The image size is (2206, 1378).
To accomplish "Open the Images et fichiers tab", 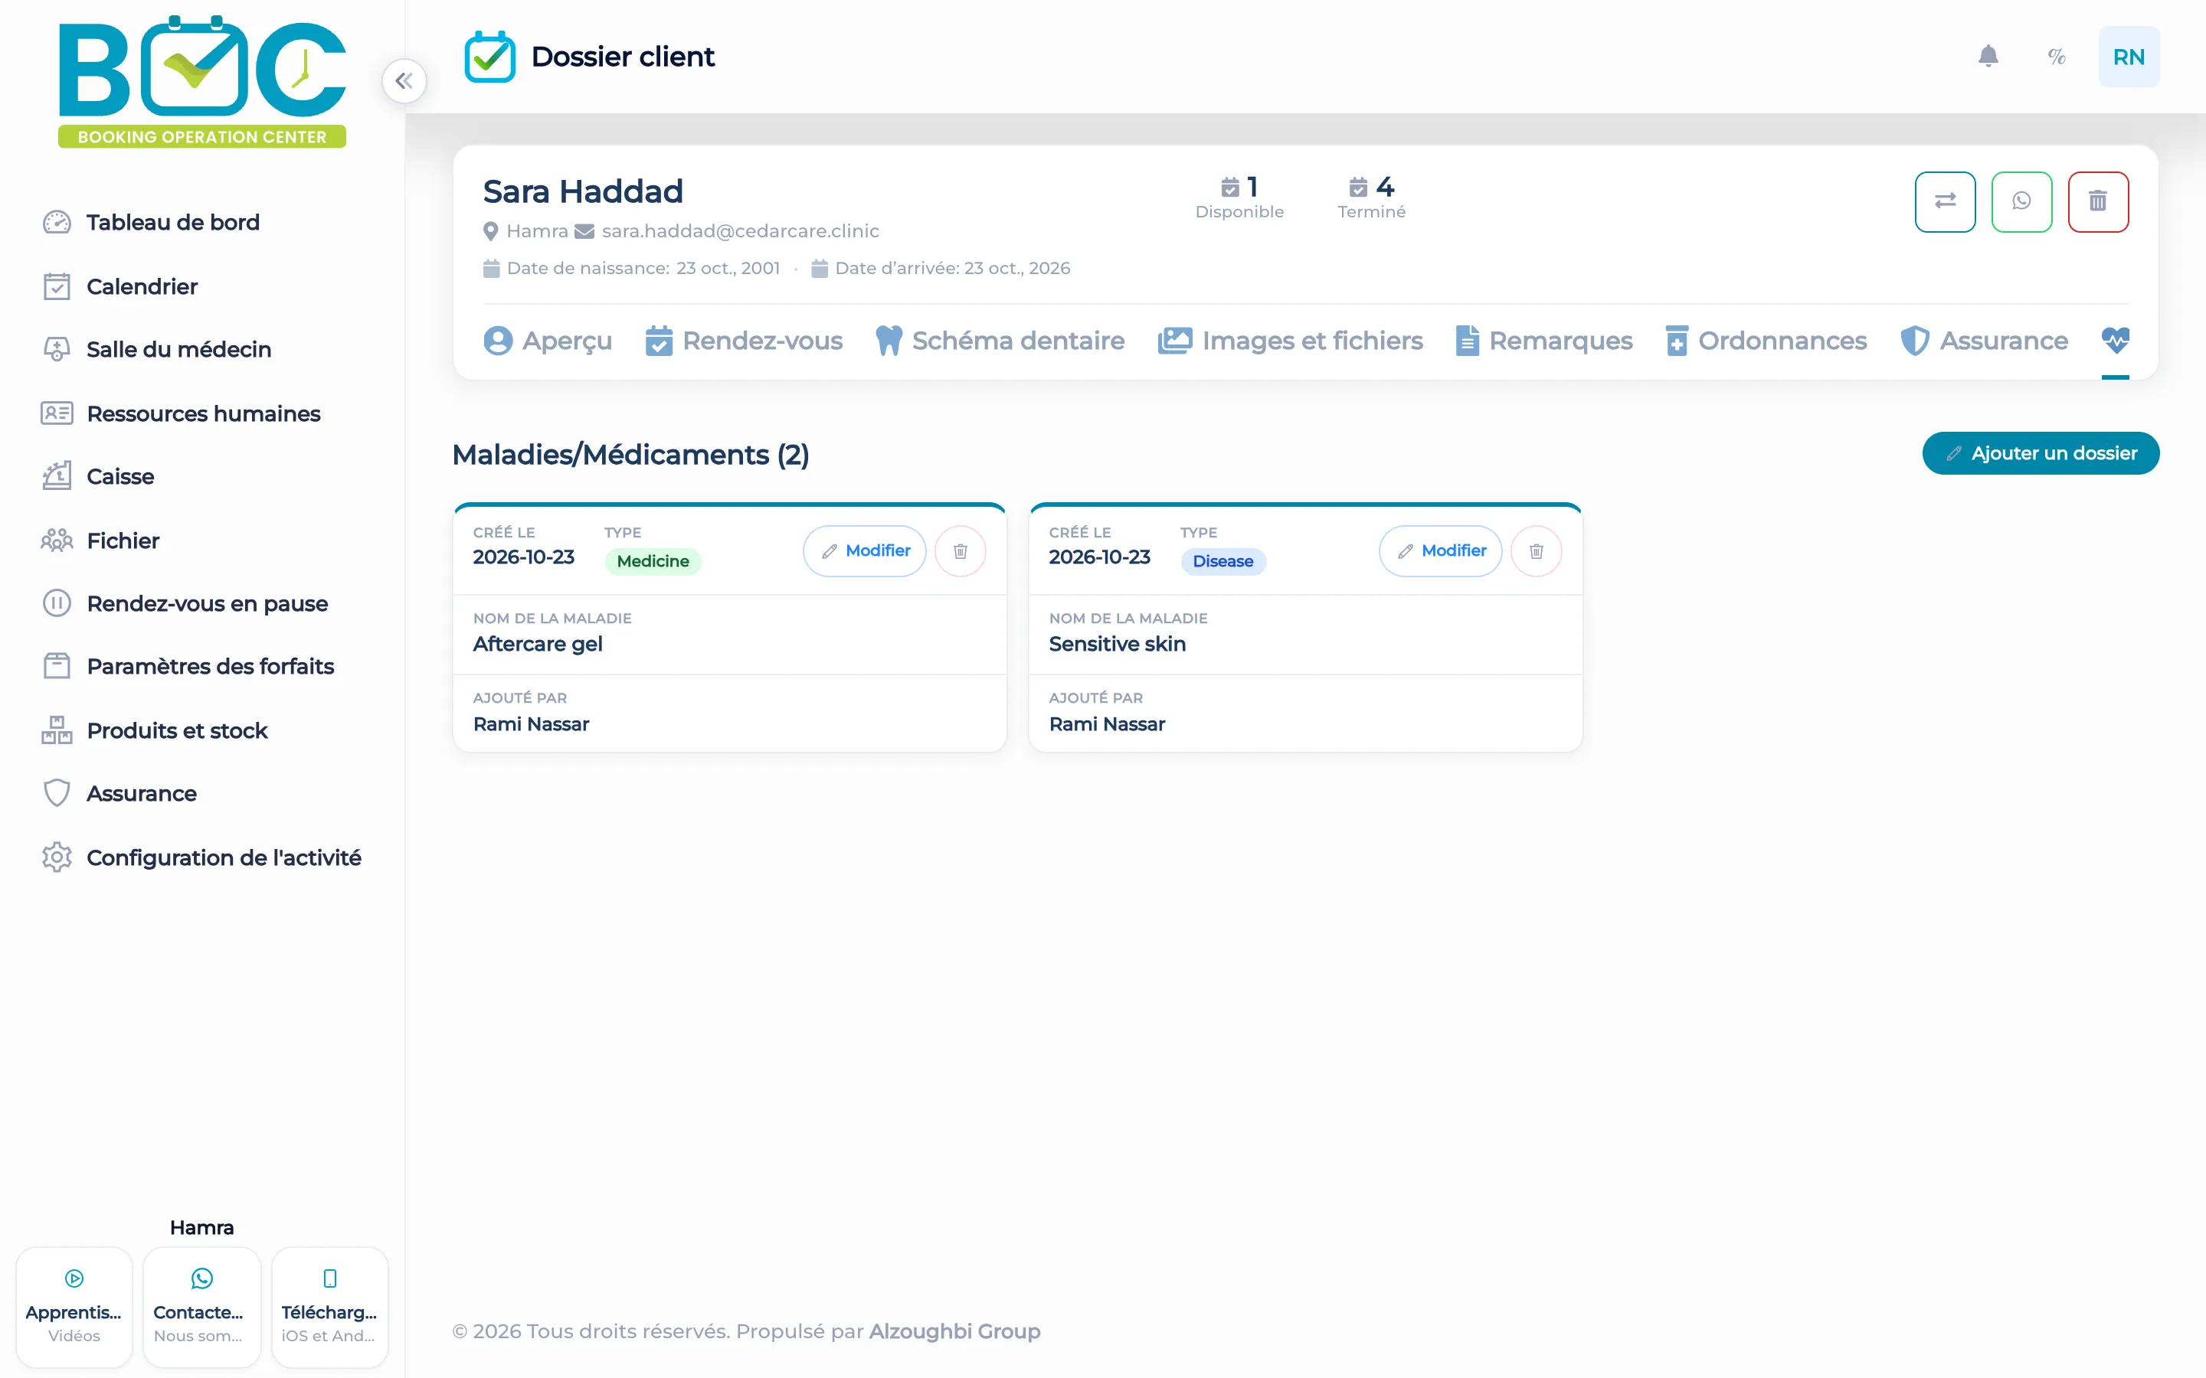I will pyautogui.click(x=1290, y=341).
